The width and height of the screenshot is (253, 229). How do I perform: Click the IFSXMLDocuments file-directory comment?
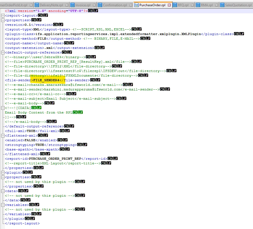tap(71, 76)
